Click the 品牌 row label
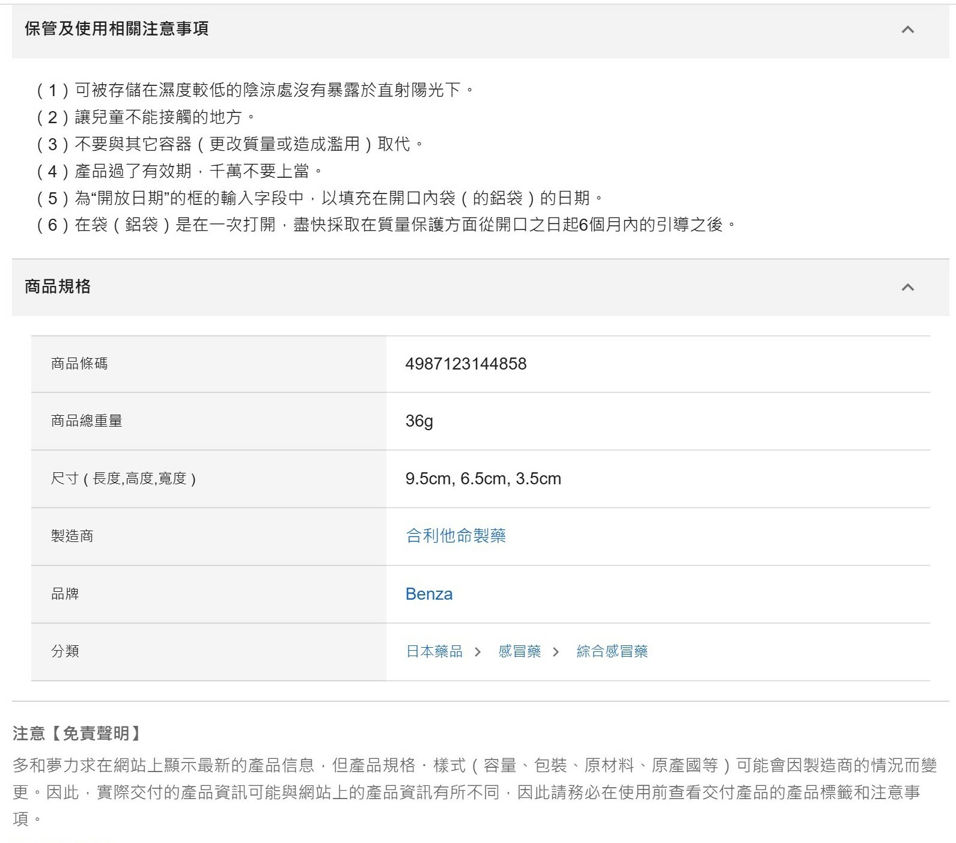 point(65,594)
